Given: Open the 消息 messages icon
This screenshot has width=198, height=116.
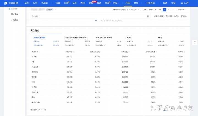Looking at the screenshot, I should pyautogui.click(x=184, y=3).
